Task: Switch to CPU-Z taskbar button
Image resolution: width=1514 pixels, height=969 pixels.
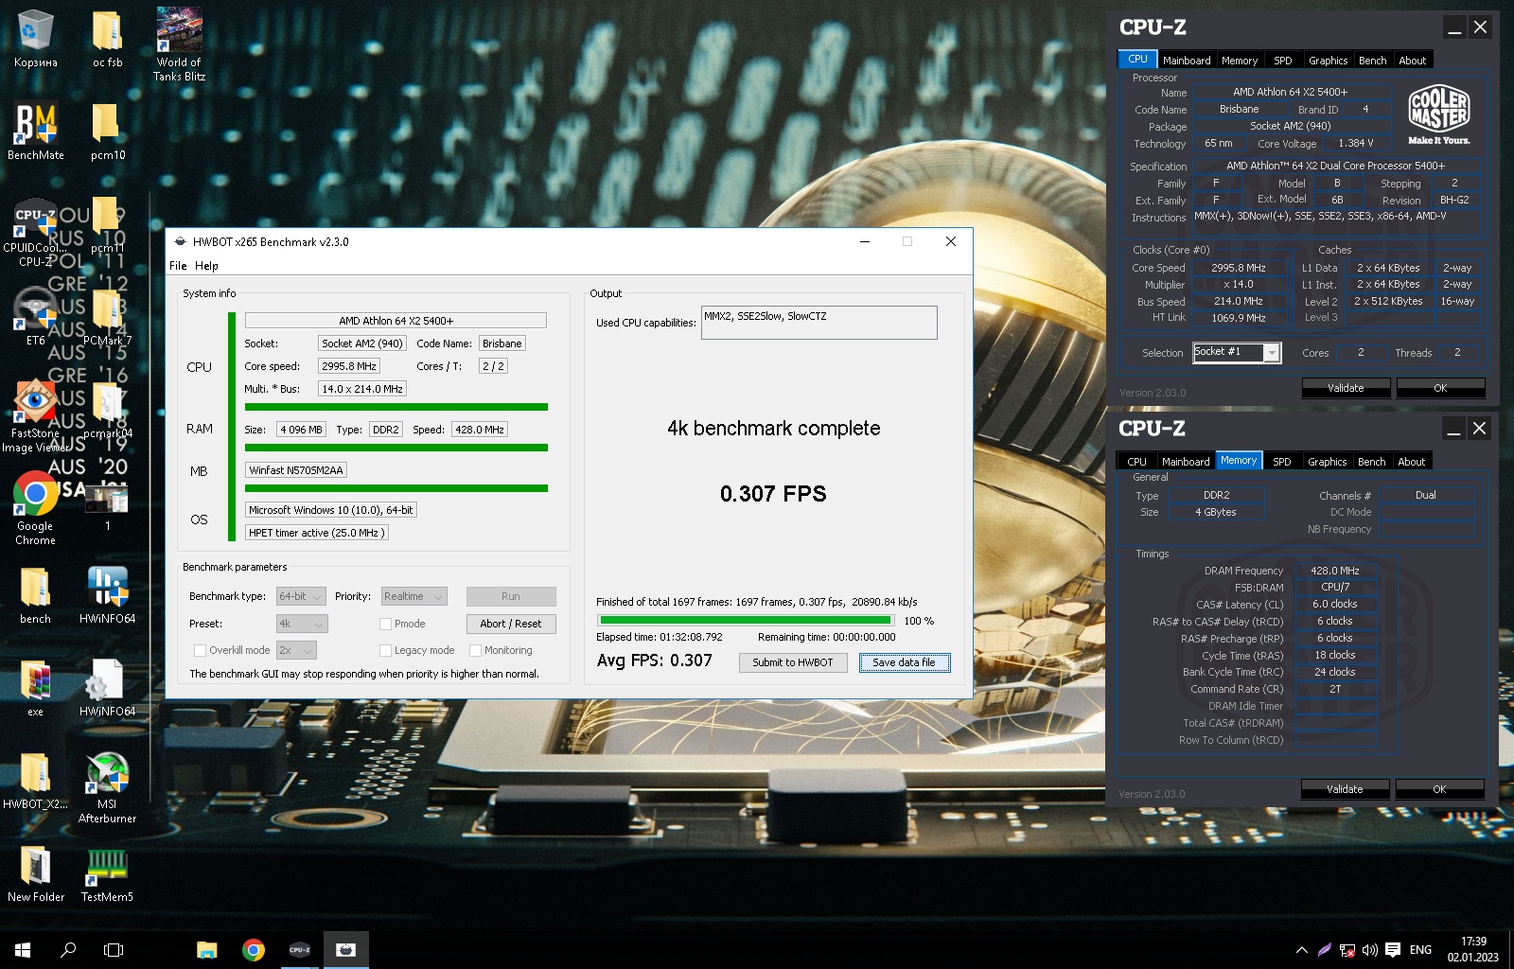Action: coord(300,949)
